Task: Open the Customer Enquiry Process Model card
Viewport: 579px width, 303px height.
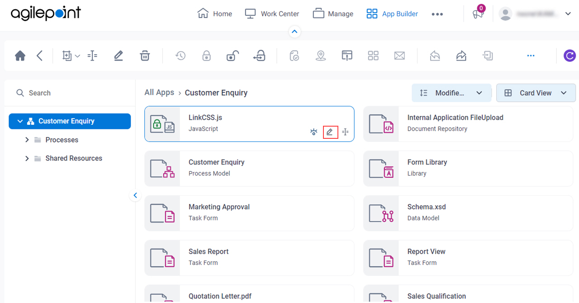Action: pyautogui.click(x=249, y=169)
